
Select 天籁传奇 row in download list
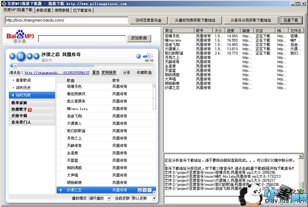(234, 62)
